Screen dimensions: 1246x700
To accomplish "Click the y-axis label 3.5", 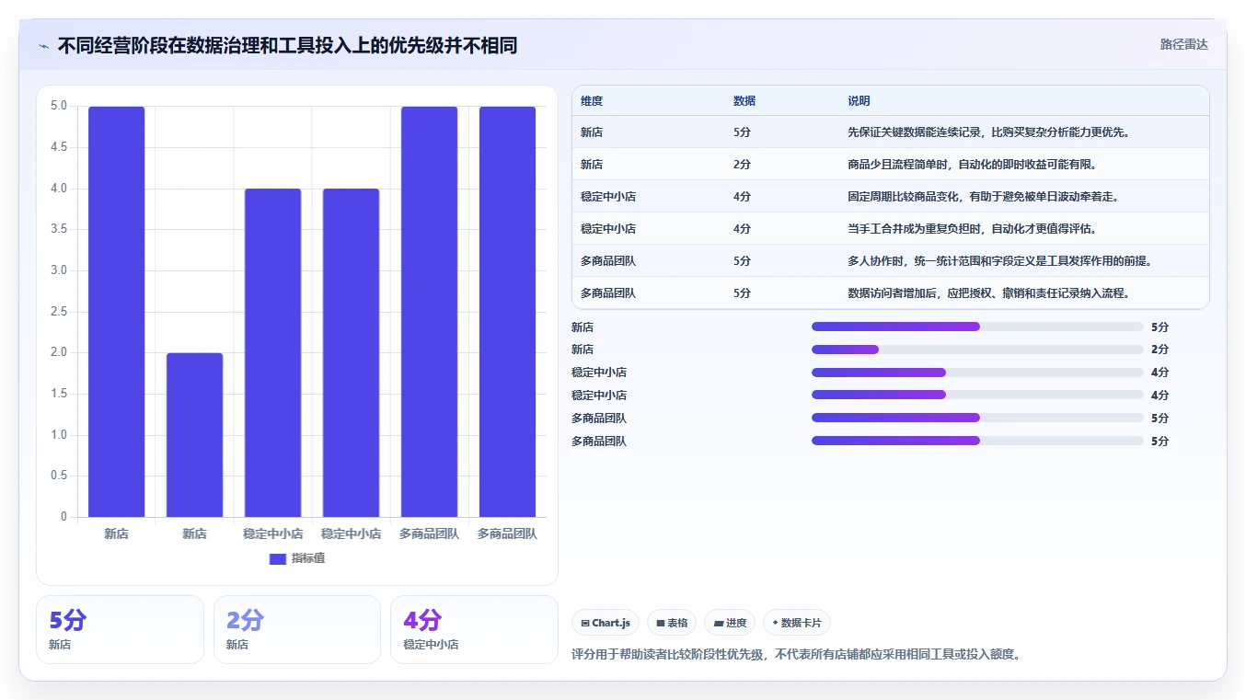I will [x=59, y=229].
